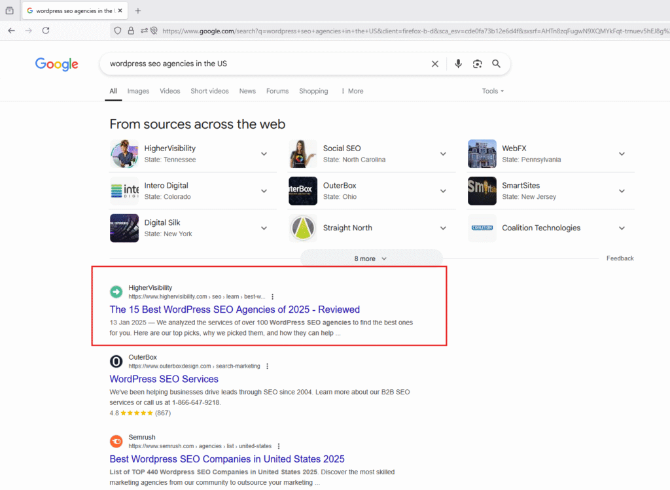Expand the HigherVisibility Tennessee card
Image resolution: width=670 pixels, height=490 pixels.
pos(264,154)
